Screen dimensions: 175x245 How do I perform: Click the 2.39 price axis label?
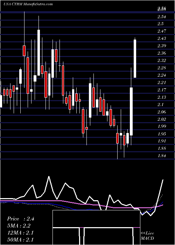pos(162,46)
